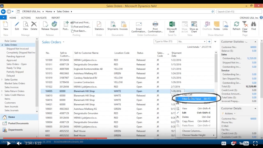
Task: Switch to the REPORT ribbon tab
Action: pyautogui.click(x=56, y=18)
